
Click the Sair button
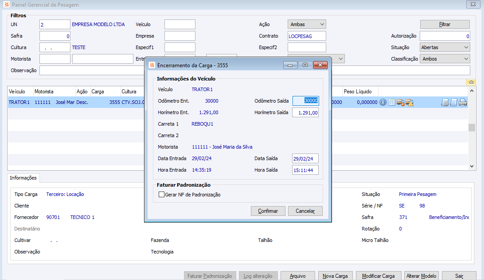coord(459,276)
